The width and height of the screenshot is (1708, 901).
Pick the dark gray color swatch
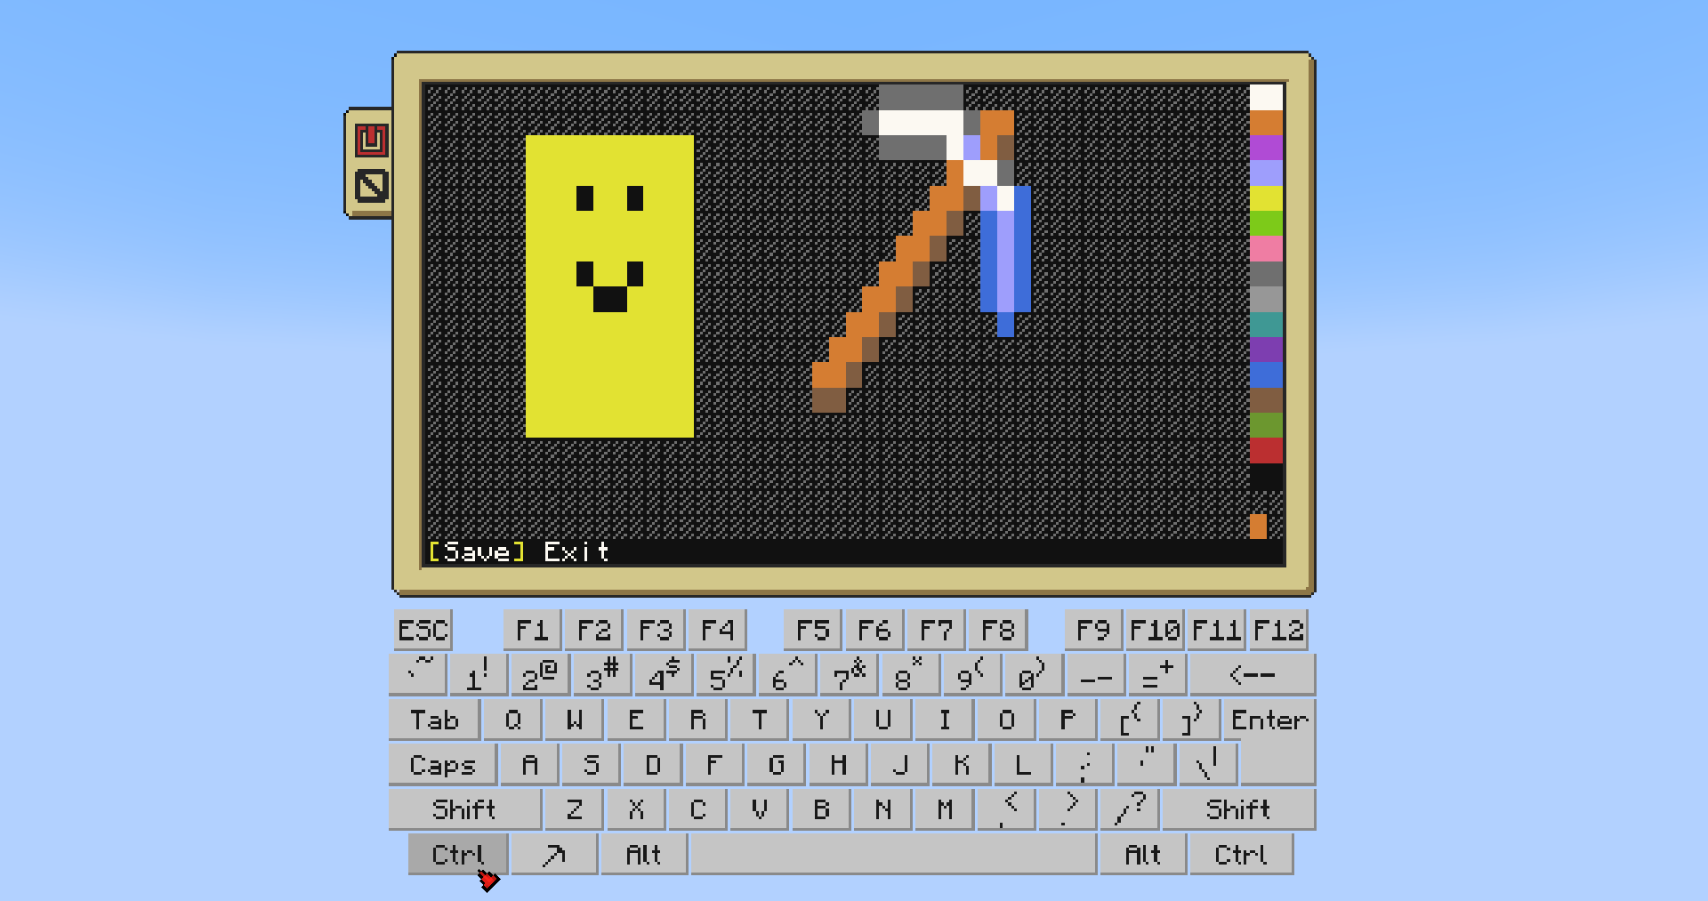(x=1266, y=274)
